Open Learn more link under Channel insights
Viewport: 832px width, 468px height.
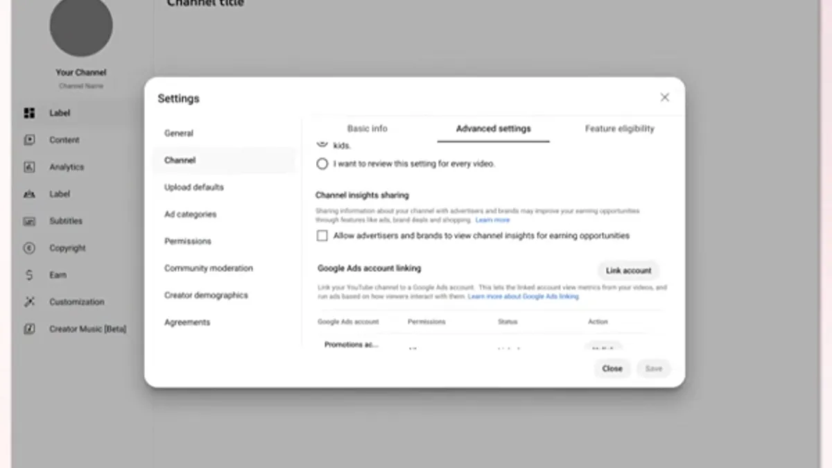pos(492,220)
